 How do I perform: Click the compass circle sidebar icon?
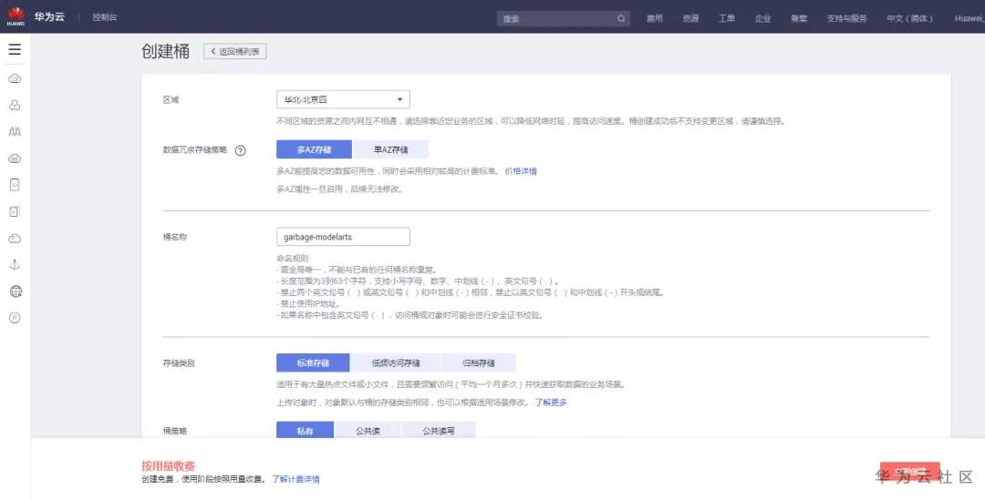[x=16, y=318]
